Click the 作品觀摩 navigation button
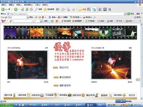This screenshot has width=143, height=107. pyautogui.click(x=51, y=95)
